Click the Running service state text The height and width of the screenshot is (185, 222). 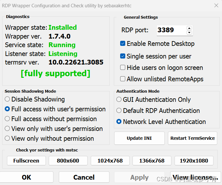62,45
